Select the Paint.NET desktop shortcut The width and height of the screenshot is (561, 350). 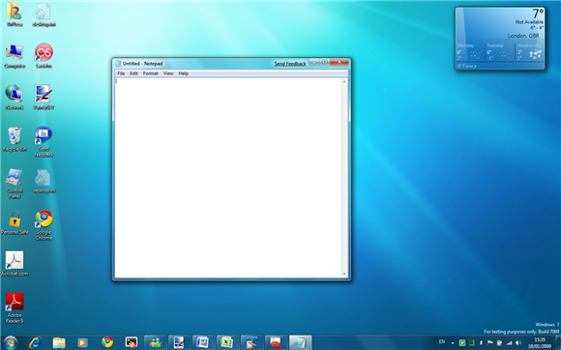(44, 98)
